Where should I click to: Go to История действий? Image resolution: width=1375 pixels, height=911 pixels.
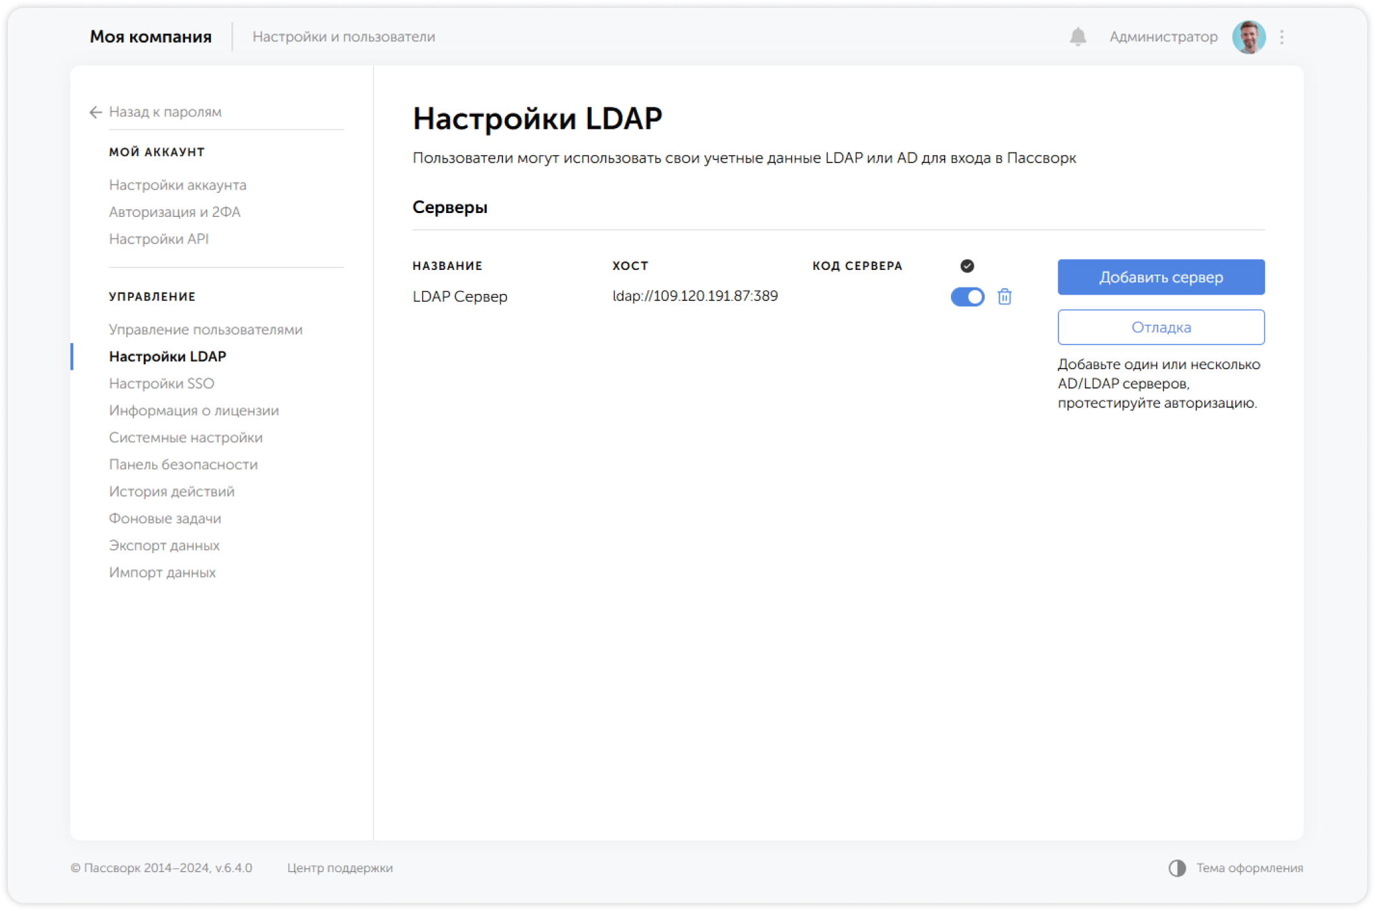(x=172, y=491)
